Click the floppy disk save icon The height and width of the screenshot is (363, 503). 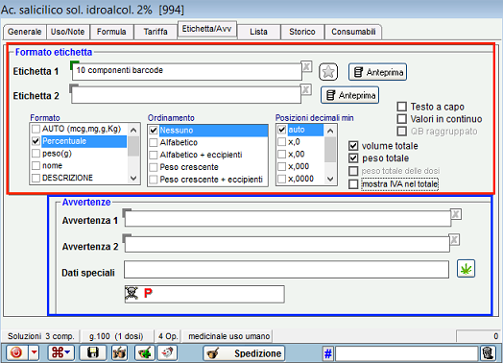point(93,352)
